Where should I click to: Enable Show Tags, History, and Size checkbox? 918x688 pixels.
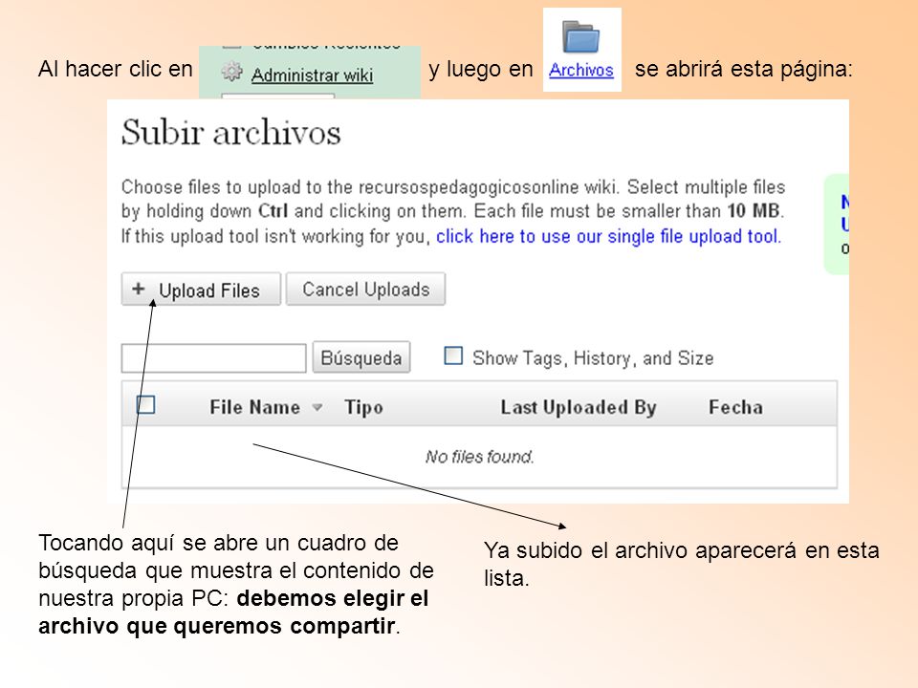pos(453,355)
